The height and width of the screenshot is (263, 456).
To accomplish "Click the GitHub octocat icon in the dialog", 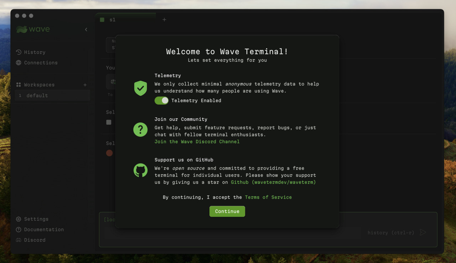I will (x=140, y=170).
